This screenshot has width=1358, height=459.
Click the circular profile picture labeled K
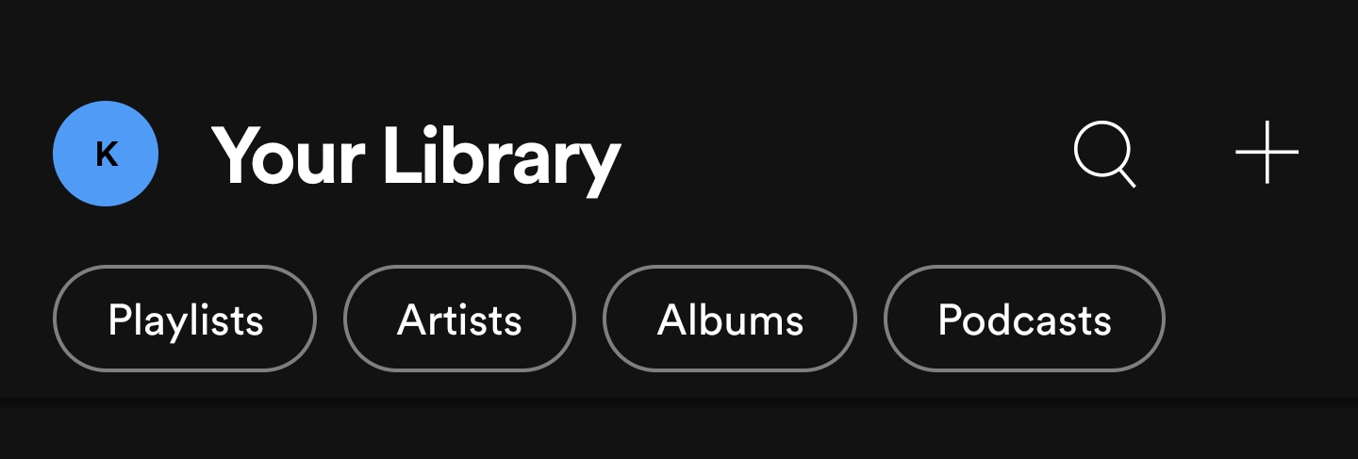click(106, 154)
